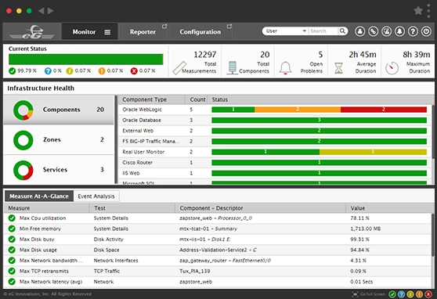Click the Max Cpu utilization measure
The height and width of the screenshot is (299, 437).
pos(42,218)
